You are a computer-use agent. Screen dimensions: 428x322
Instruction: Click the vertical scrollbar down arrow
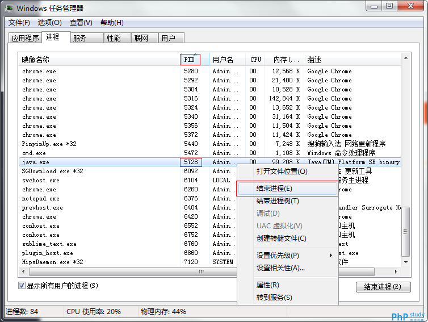pos(406,262)
